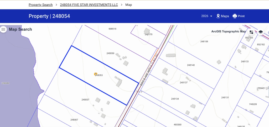Select parcel label 248059 on map
This screenshot has width=269, height=127.
tap(110, 53)
